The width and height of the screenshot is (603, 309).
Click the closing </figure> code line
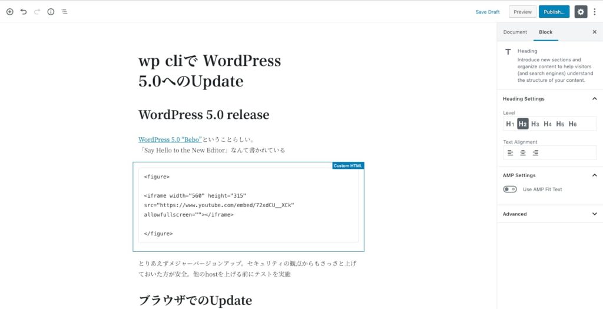coord(158,234)
